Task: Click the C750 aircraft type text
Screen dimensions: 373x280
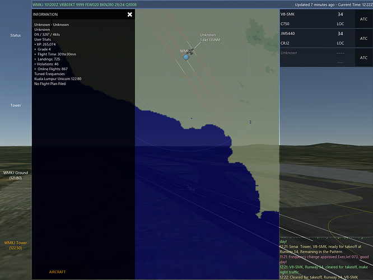Action: point(285,24)
